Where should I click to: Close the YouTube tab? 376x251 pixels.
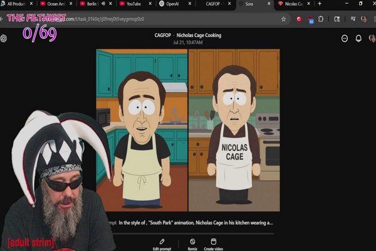[150, 4]
